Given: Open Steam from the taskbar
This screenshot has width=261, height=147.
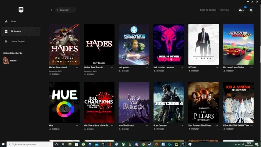Looking at the screenshot, I should click(150, 144).
